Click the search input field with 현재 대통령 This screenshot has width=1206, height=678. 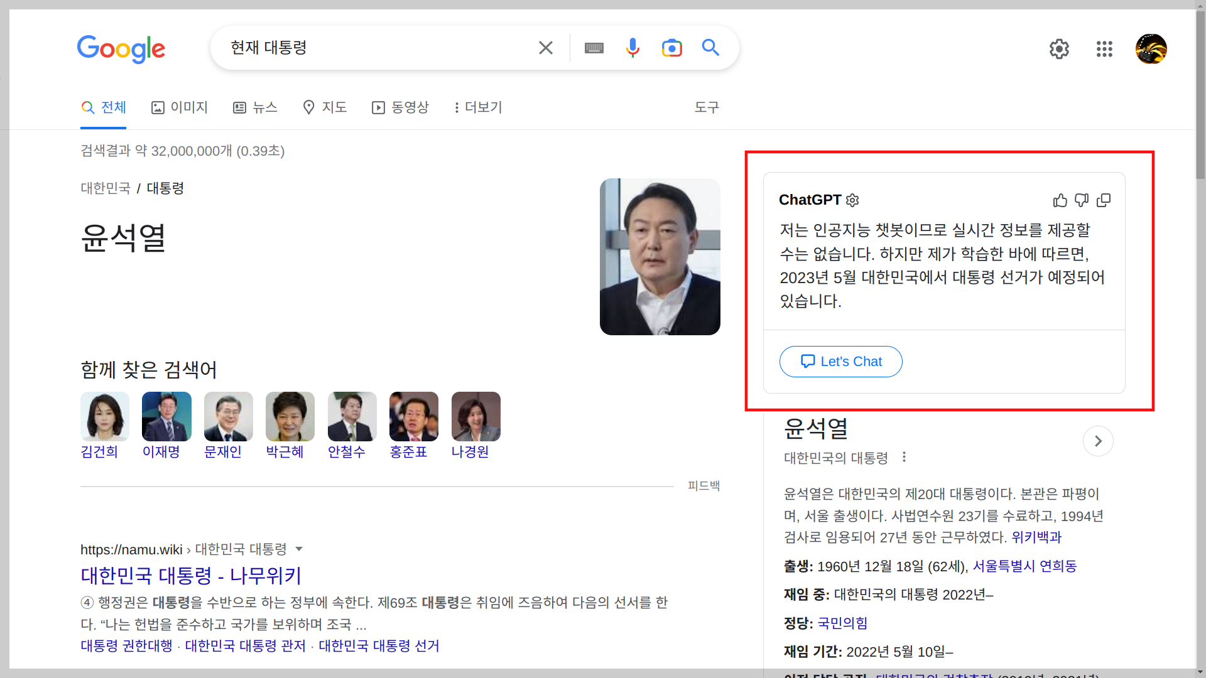point(377,48)
